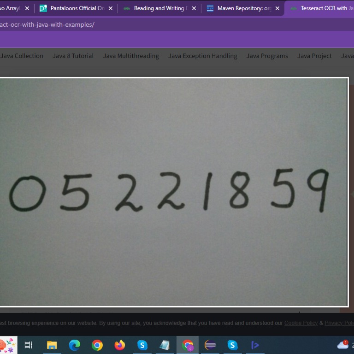
Task: Go to Java Multithreading section
Action: [x=131, y=56]
